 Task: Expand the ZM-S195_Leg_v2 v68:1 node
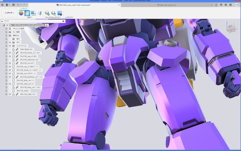pyautogui.click(x=6, y=56)
